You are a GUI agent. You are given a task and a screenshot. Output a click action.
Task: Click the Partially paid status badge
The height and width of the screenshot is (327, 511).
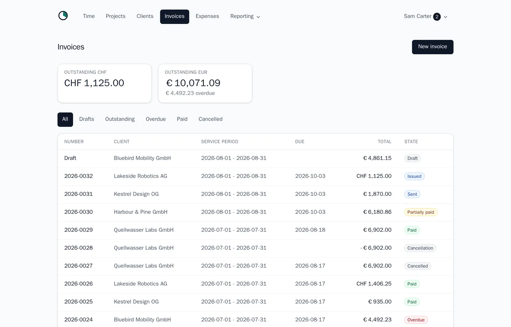[421, 212]
